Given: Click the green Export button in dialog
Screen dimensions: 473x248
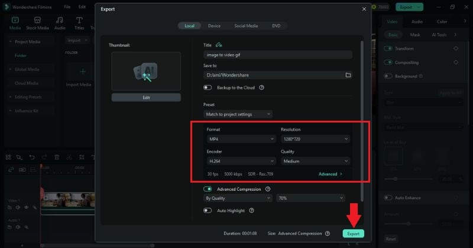Looking at the screenshot, I should 353,234.
